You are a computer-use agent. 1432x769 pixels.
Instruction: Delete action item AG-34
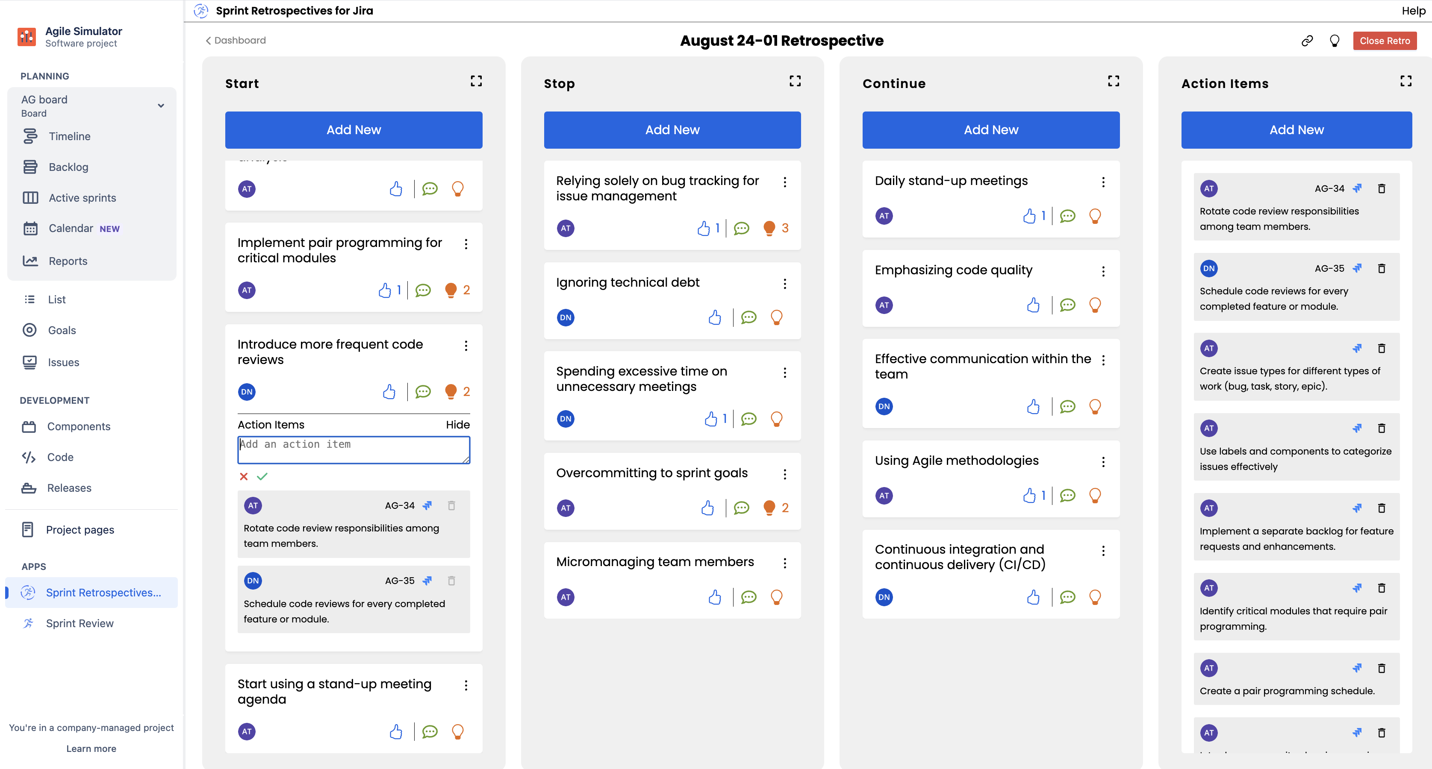click(x=1382, y=188)
